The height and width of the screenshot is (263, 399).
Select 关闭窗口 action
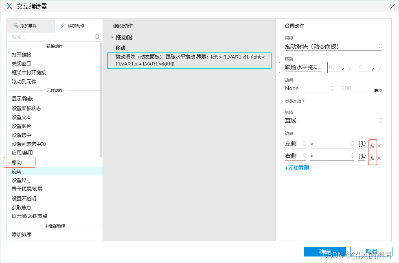22,63
